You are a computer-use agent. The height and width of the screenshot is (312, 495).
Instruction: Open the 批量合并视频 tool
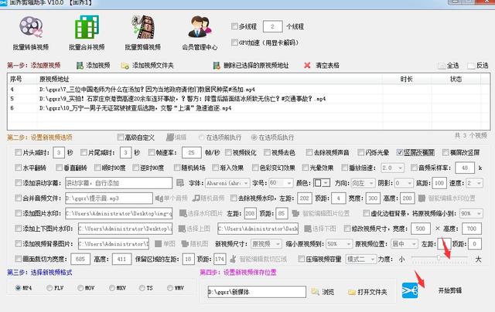(x=87, y=33)
